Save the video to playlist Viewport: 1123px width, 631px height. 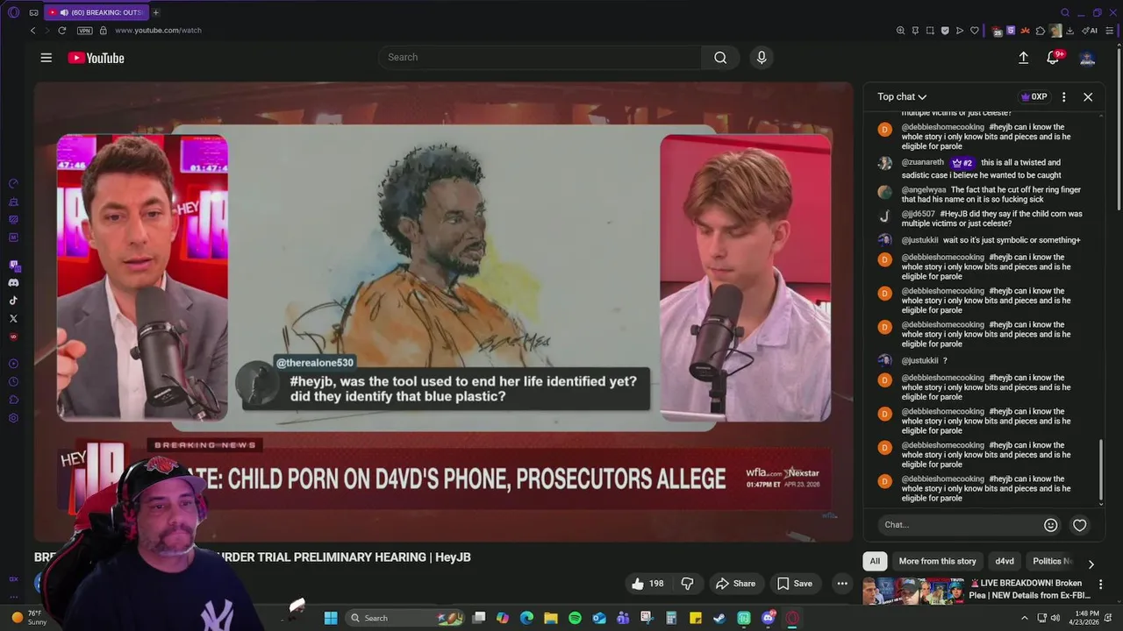[x=794, y=584]
